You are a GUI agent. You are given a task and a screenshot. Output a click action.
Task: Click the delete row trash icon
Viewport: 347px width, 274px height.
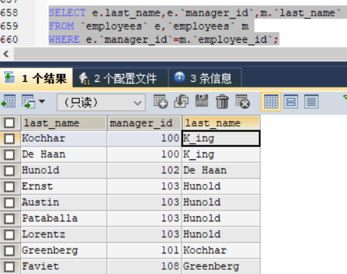tap(222, 102)
